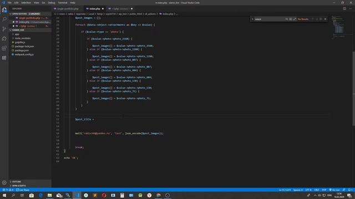The height and width of the screenshot is (199, 355).
Task: Open the Debug menu
Action: [52, 3]
